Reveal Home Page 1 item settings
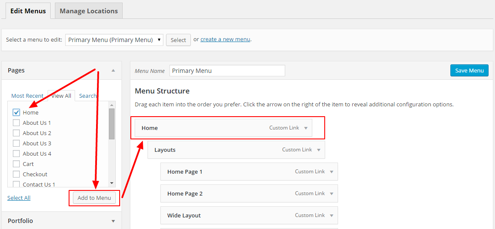The image size is (495, 229). pyautogui.click(x=332, y=172)
